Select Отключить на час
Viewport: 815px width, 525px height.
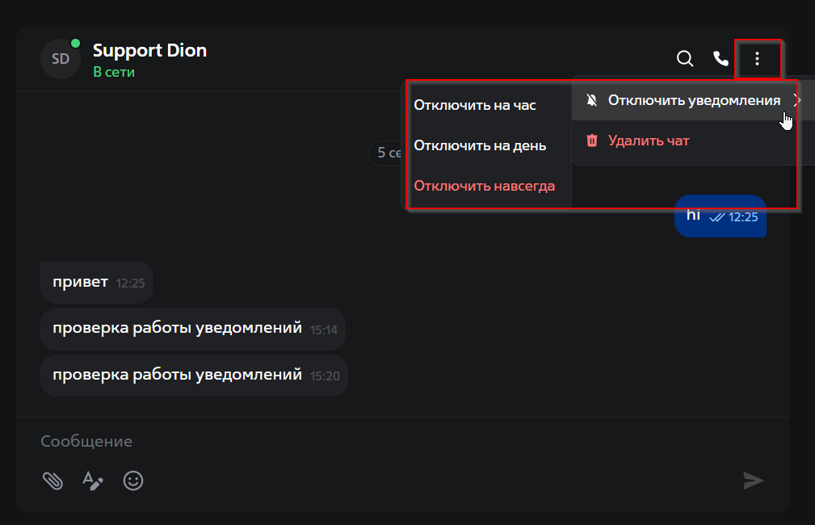point(475,105)
